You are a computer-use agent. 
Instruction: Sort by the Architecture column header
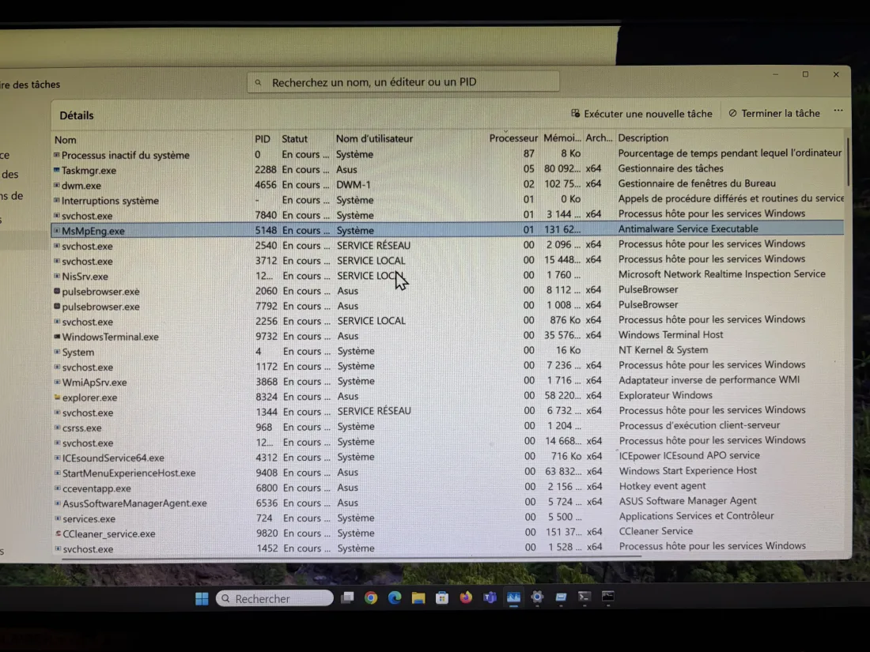click(x=599, y=138)
